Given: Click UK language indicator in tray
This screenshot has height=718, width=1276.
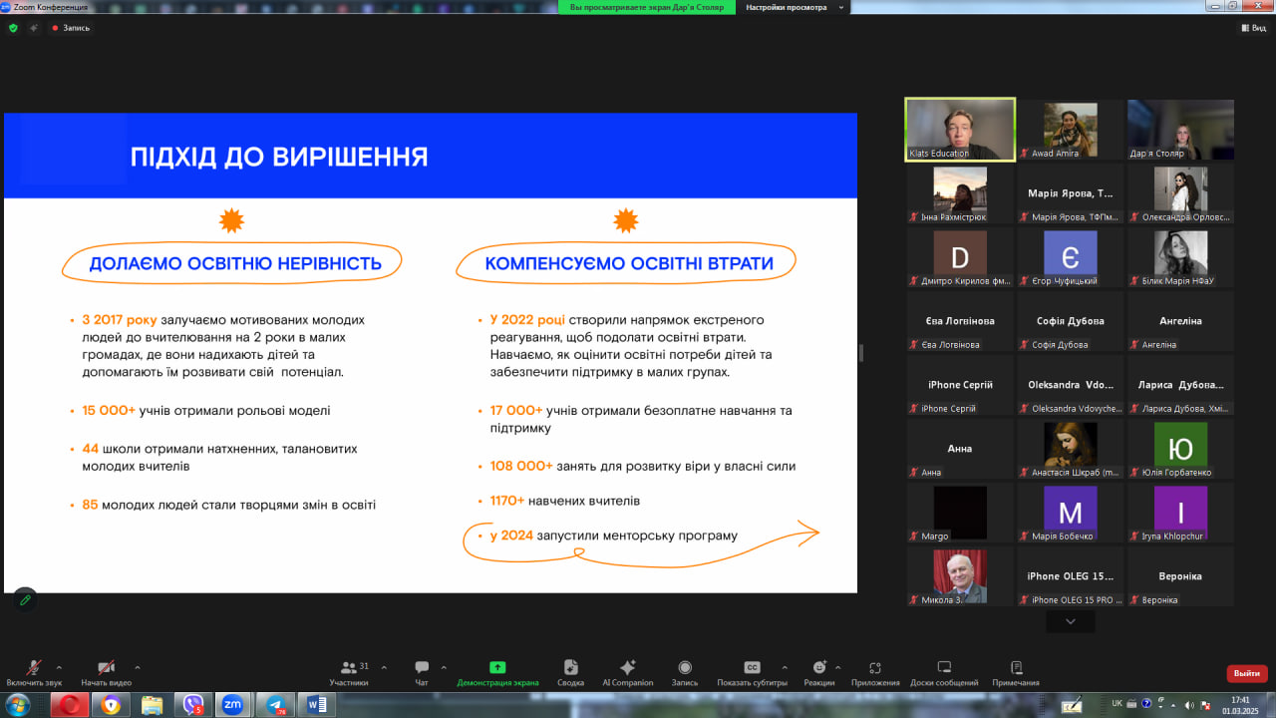Looking at the screenshot, I should (x=1116, y=704).
